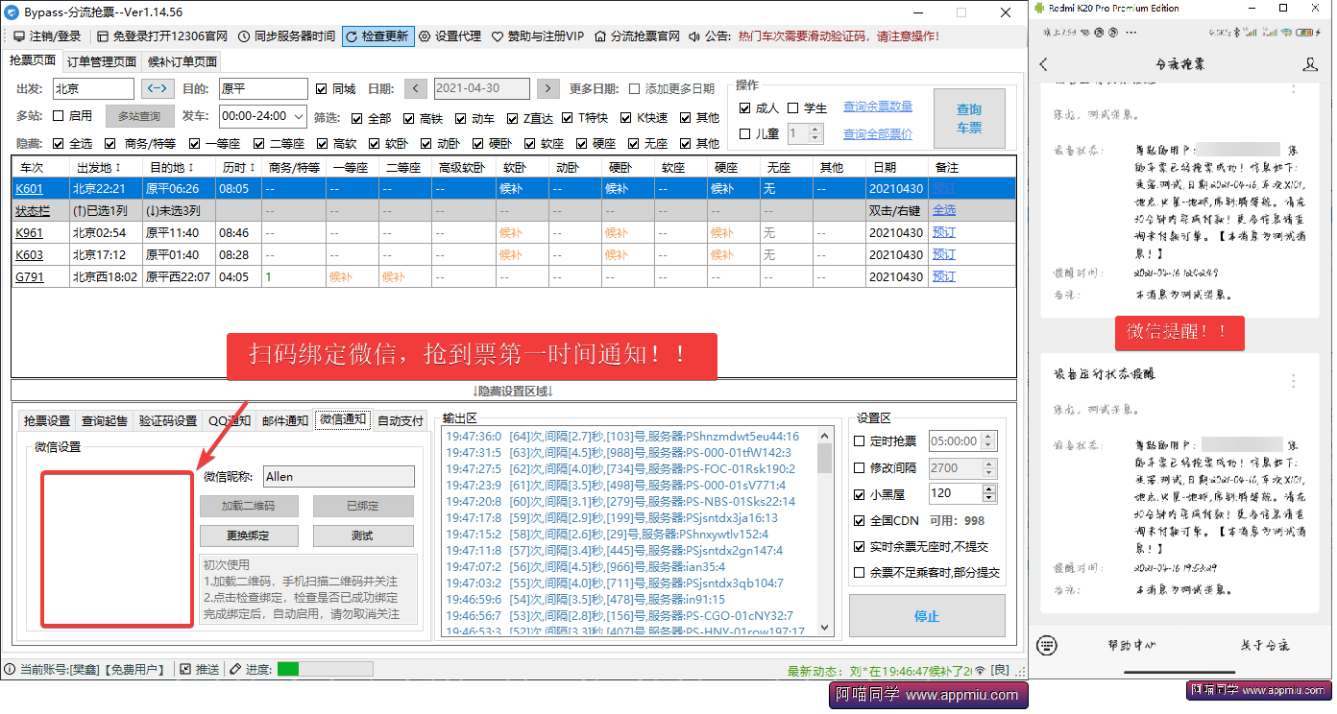Enable the 多站 启用 checkbox

click(59, 116)
